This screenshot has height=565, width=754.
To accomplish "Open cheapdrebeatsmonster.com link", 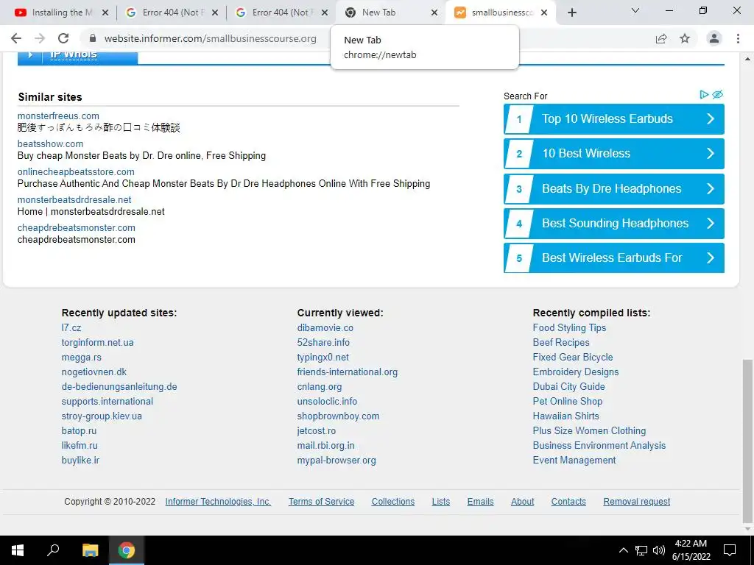I will click(x=77, y=227).
